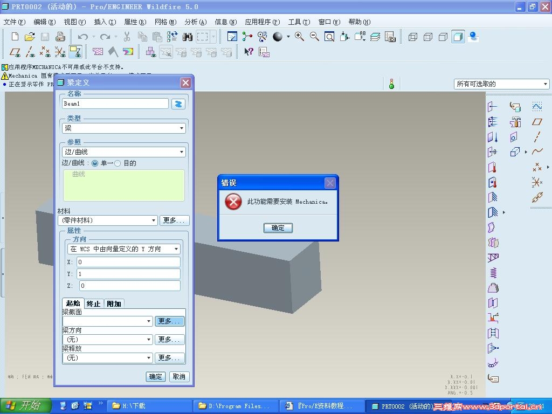Click the beam tool icon in right toolbar
This screenshot has width=552, height=414.
point(493,258)
